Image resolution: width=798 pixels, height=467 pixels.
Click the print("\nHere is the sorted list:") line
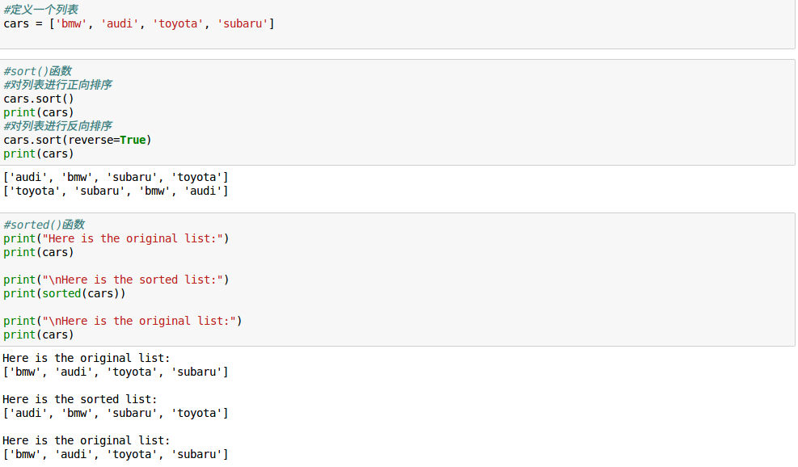point(116,280)
